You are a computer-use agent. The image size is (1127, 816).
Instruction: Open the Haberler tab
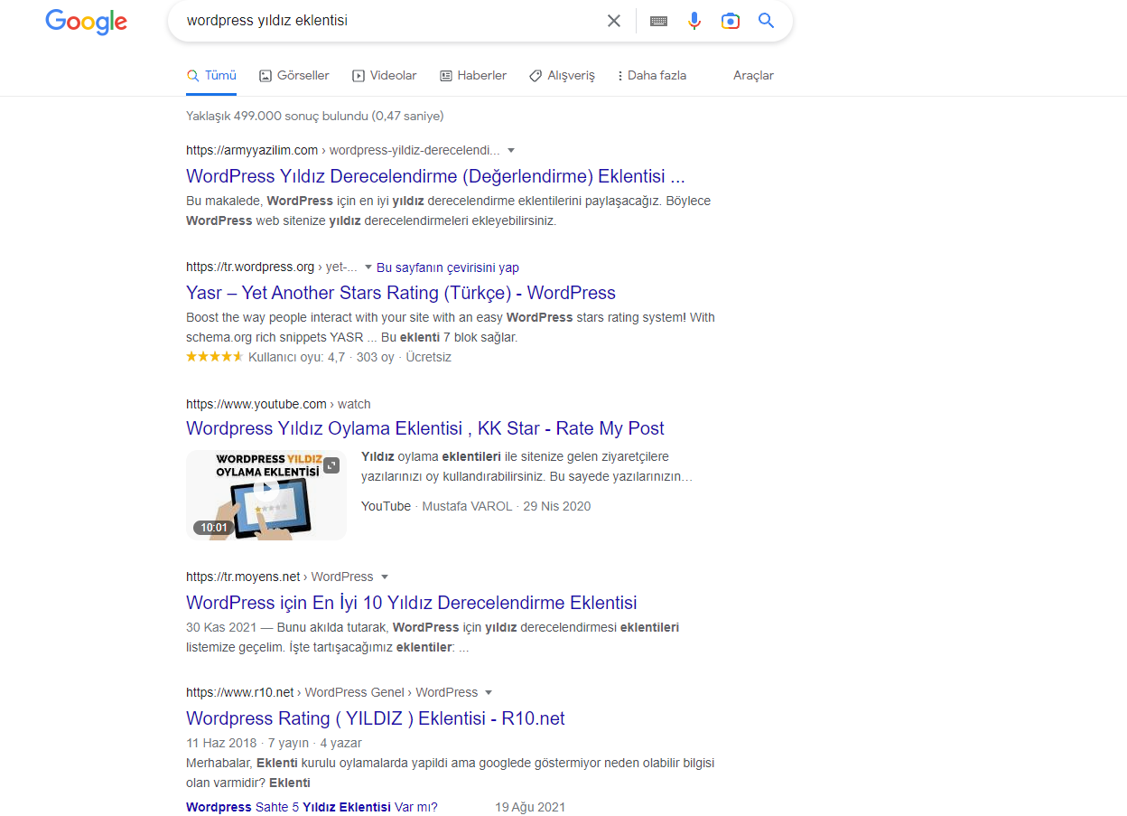click(473, 76)
